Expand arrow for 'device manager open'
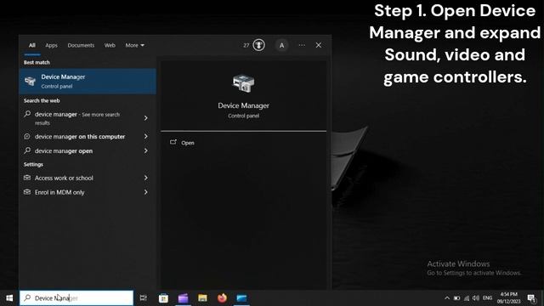Screen dimensions: 544x306 (146, 150)
